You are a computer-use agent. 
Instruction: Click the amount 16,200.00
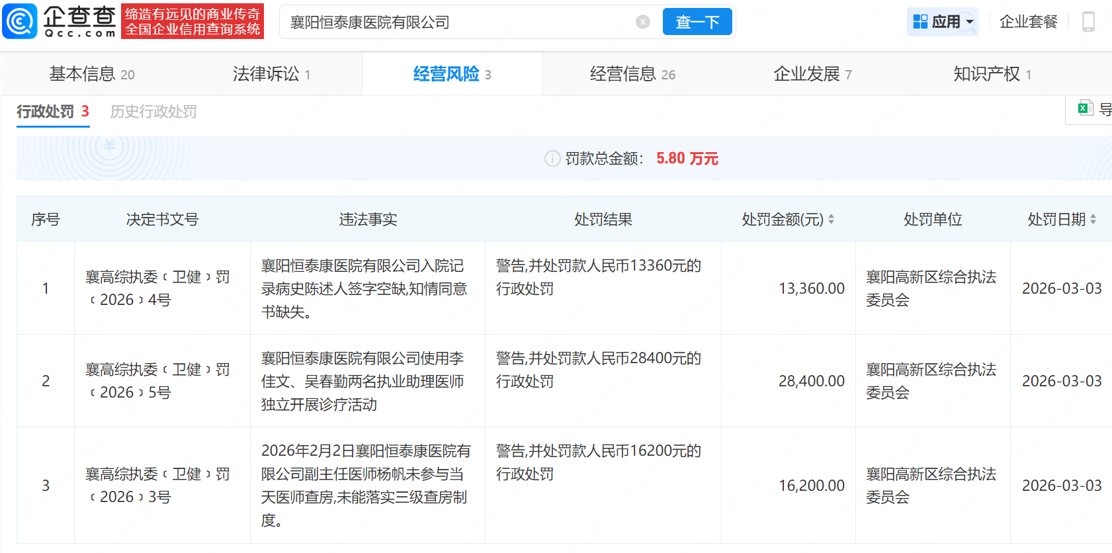(812, 486)
